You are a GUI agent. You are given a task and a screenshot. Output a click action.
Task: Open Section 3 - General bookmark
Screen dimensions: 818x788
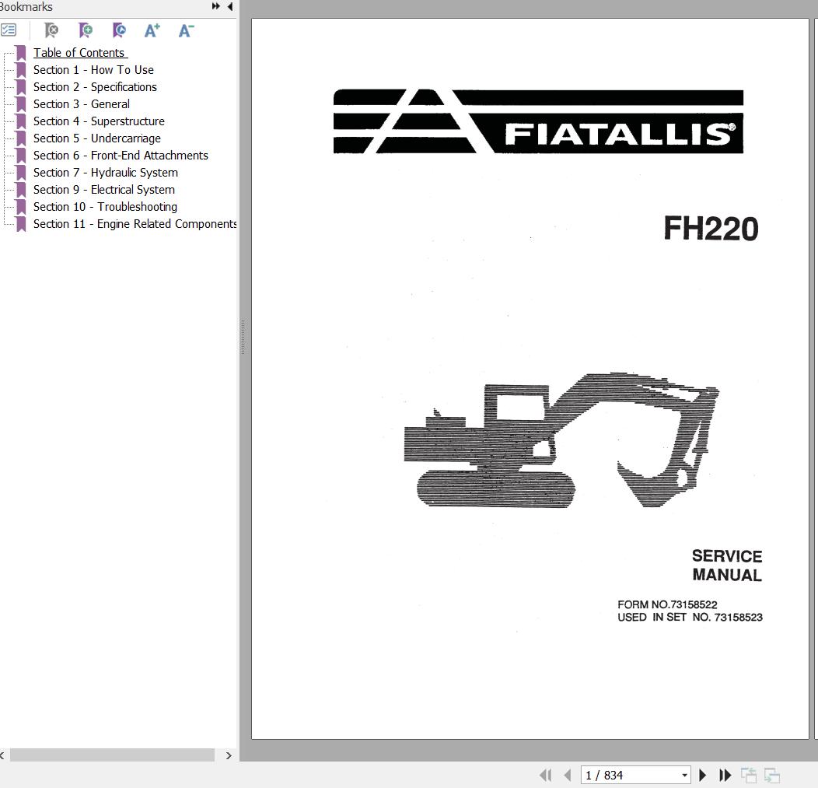pyautogui.click(x=82, y=104)
